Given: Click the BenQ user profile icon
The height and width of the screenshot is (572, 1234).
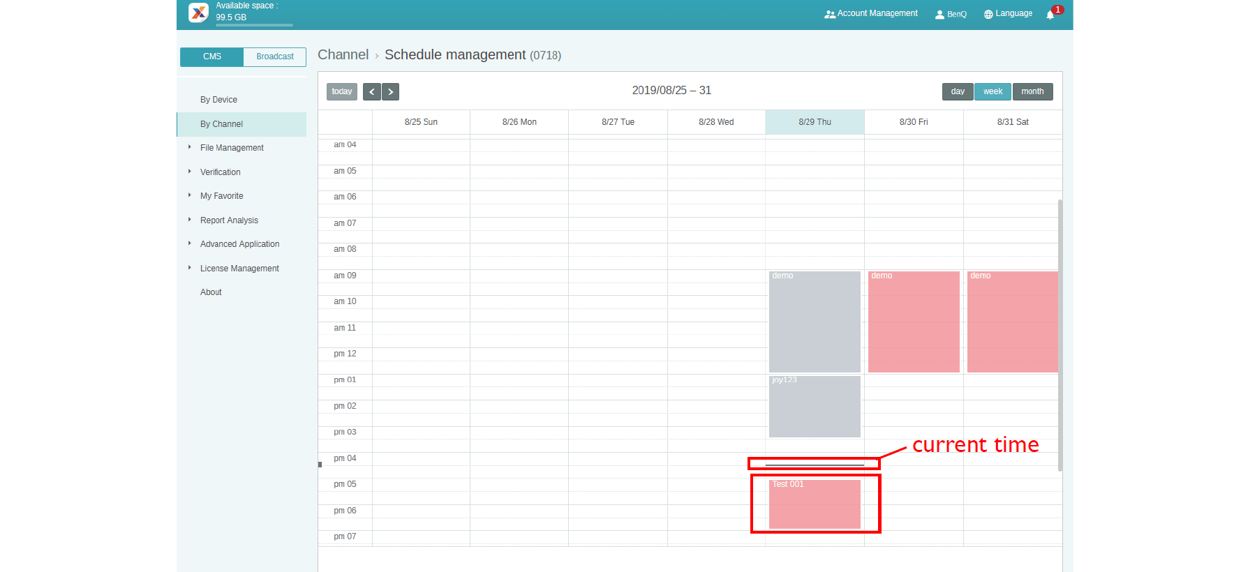Looking at the screenshot, I should [x=939, y=15].
